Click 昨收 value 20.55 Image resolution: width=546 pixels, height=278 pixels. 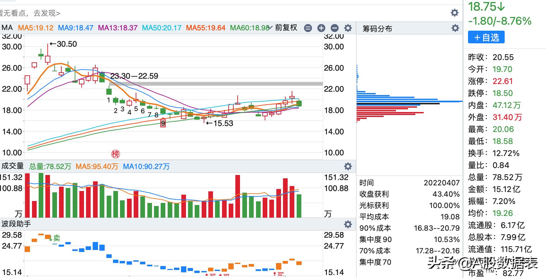click(503, 57)
